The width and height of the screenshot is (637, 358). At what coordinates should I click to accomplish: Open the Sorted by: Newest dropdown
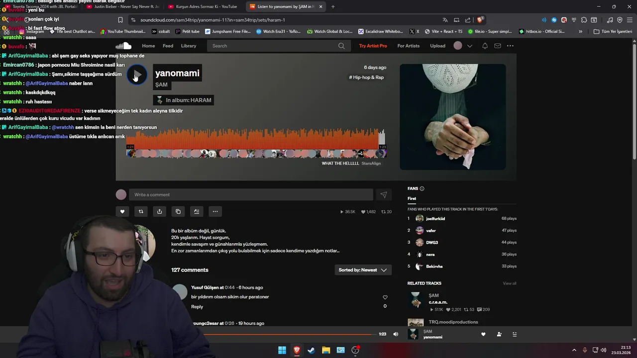tap(363, 270)
